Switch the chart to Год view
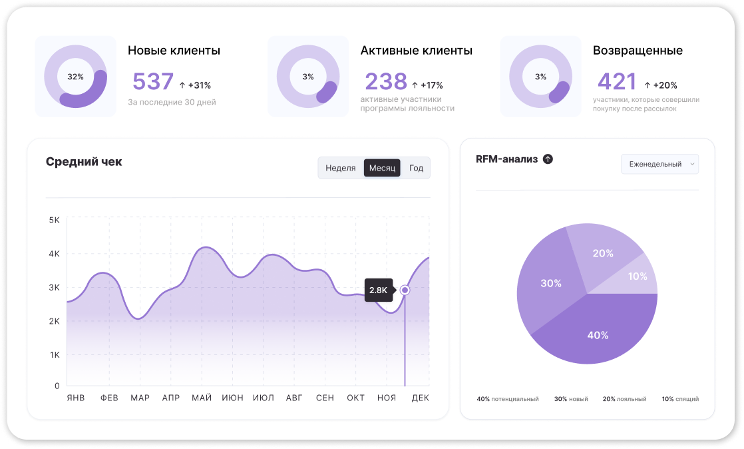Image resolution: width=744 pixels, height=449 pixels. pos(416,168)
